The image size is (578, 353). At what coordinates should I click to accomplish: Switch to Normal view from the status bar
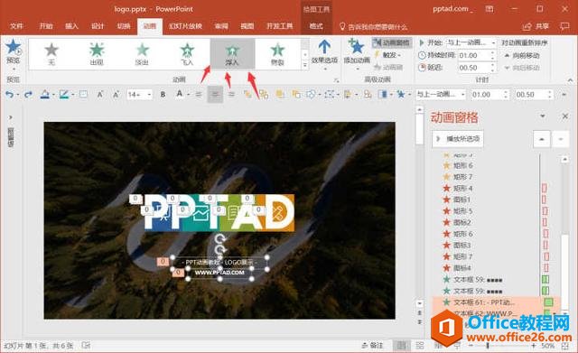click(x=401, y=346)
